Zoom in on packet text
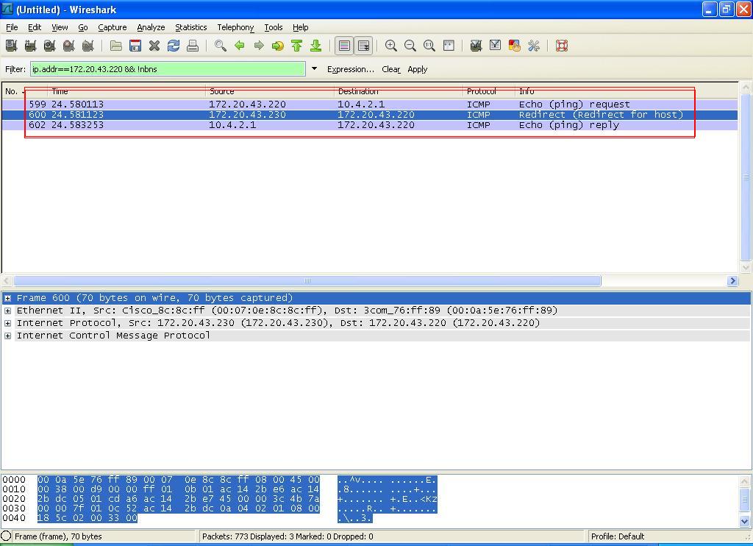The height and width of the screenshot is (546, 753). (391, 46)
